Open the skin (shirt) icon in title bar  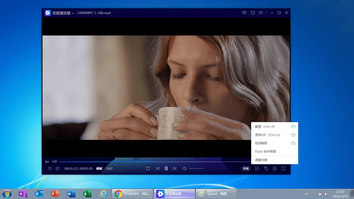[x=253, y=13]
